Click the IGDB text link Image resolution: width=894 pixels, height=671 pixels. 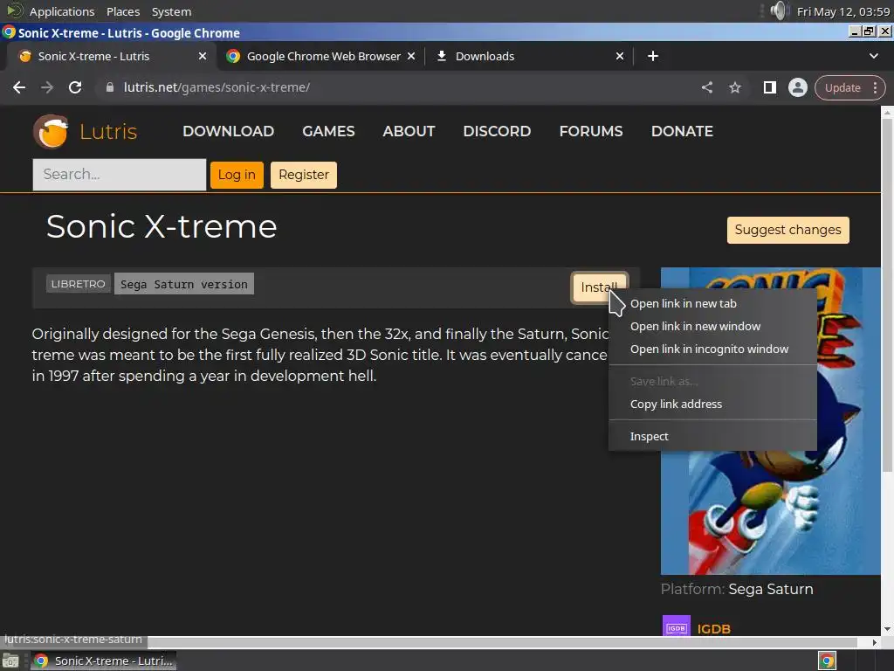coord(714,629)
